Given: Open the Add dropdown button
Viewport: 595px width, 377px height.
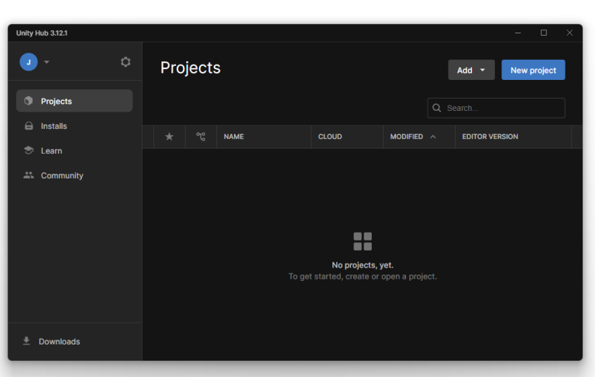Looking at the screenshot, I should click(471, 70).
